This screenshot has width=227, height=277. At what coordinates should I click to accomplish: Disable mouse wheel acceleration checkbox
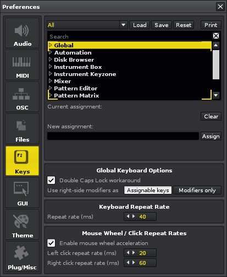click(x=51, y=243)
